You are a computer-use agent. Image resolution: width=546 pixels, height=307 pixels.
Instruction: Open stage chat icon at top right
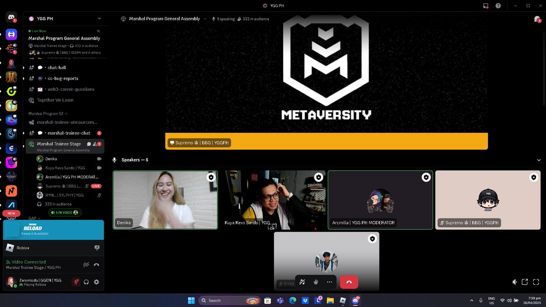point(537,19)
